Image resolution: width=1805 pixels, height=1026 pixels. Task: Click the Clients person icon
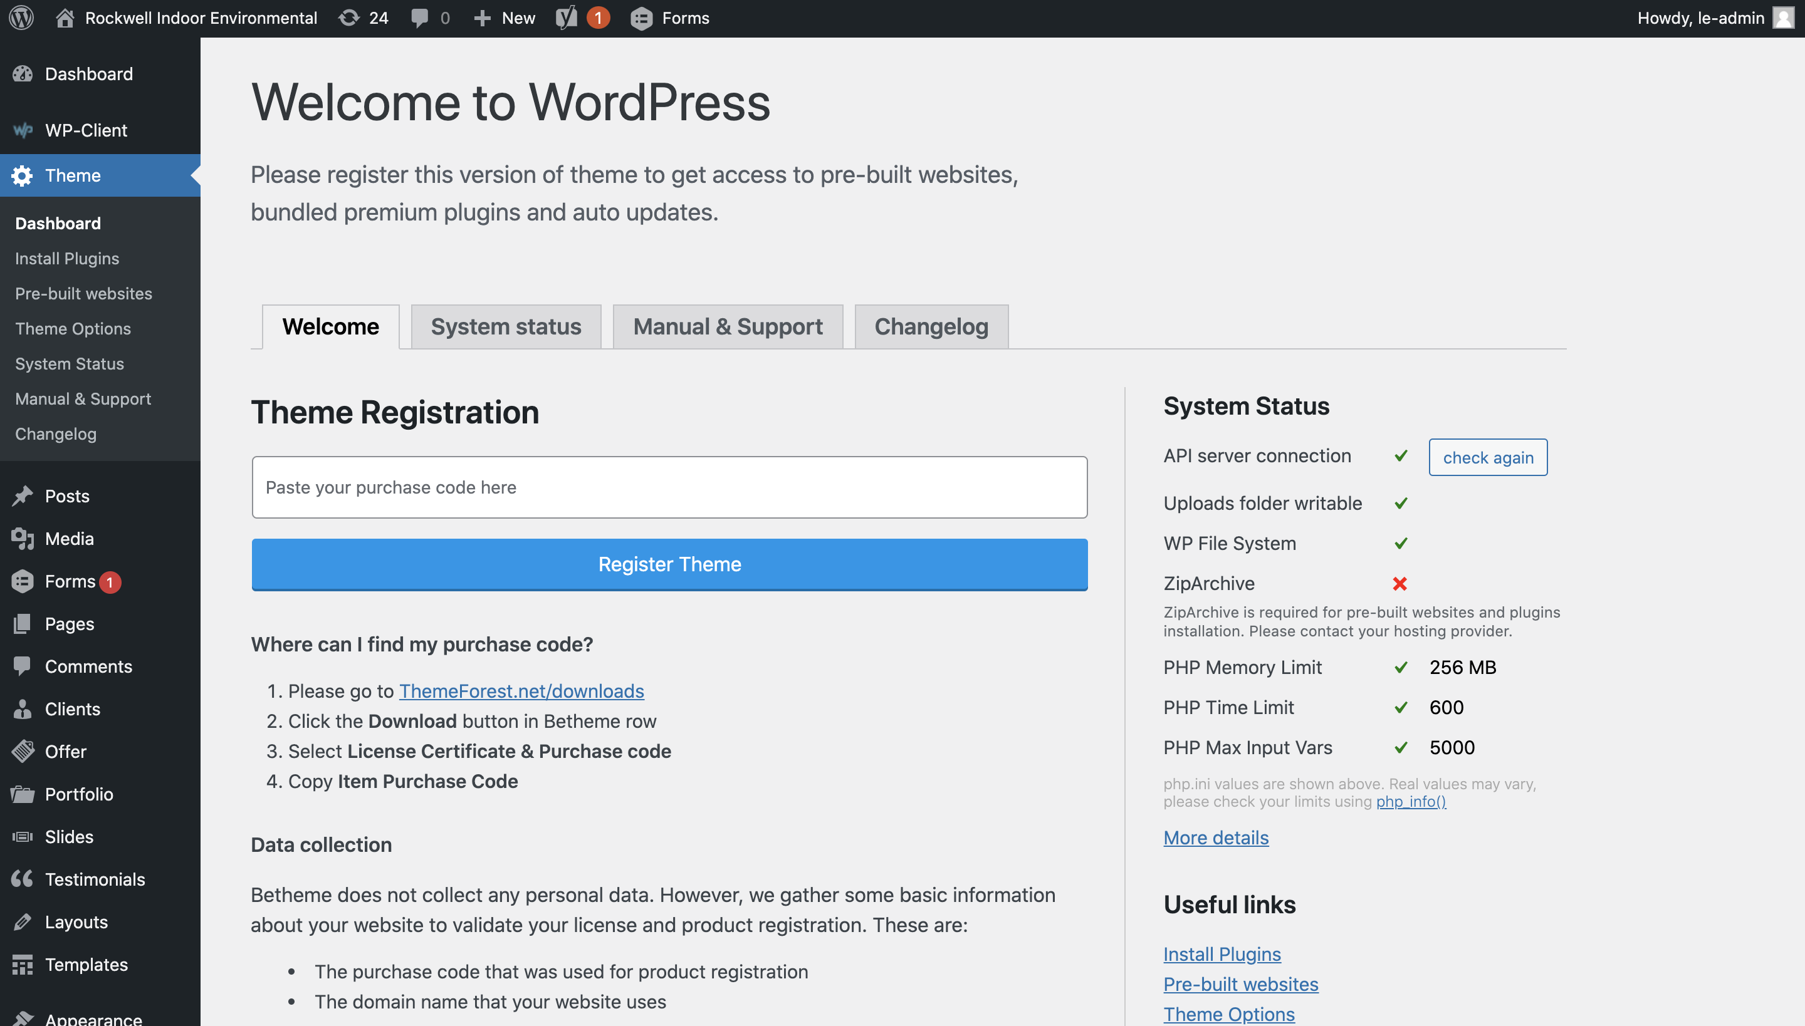coord(23,710)
